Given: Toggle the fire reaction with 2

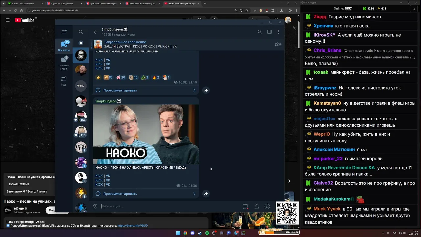Looking at the screenshot, I should point(156,77).
